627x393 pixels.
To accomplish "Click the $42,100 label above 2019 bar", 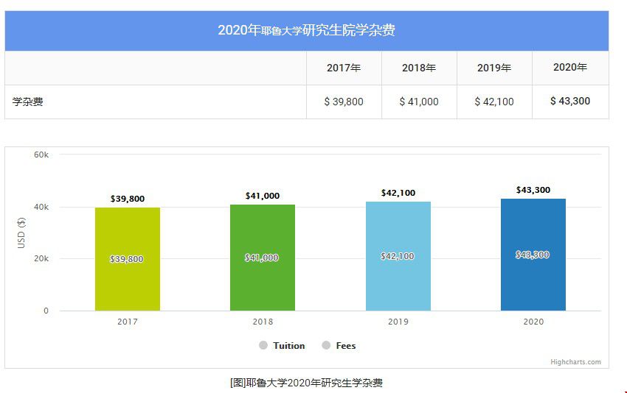I will pyautogui.click(x=398, y=193).
